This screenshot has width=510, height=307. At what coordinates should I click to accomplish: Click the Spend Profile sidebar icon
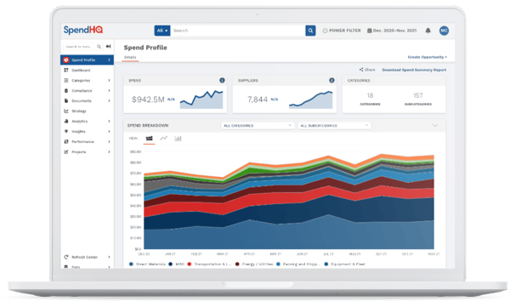coord(66,60)
